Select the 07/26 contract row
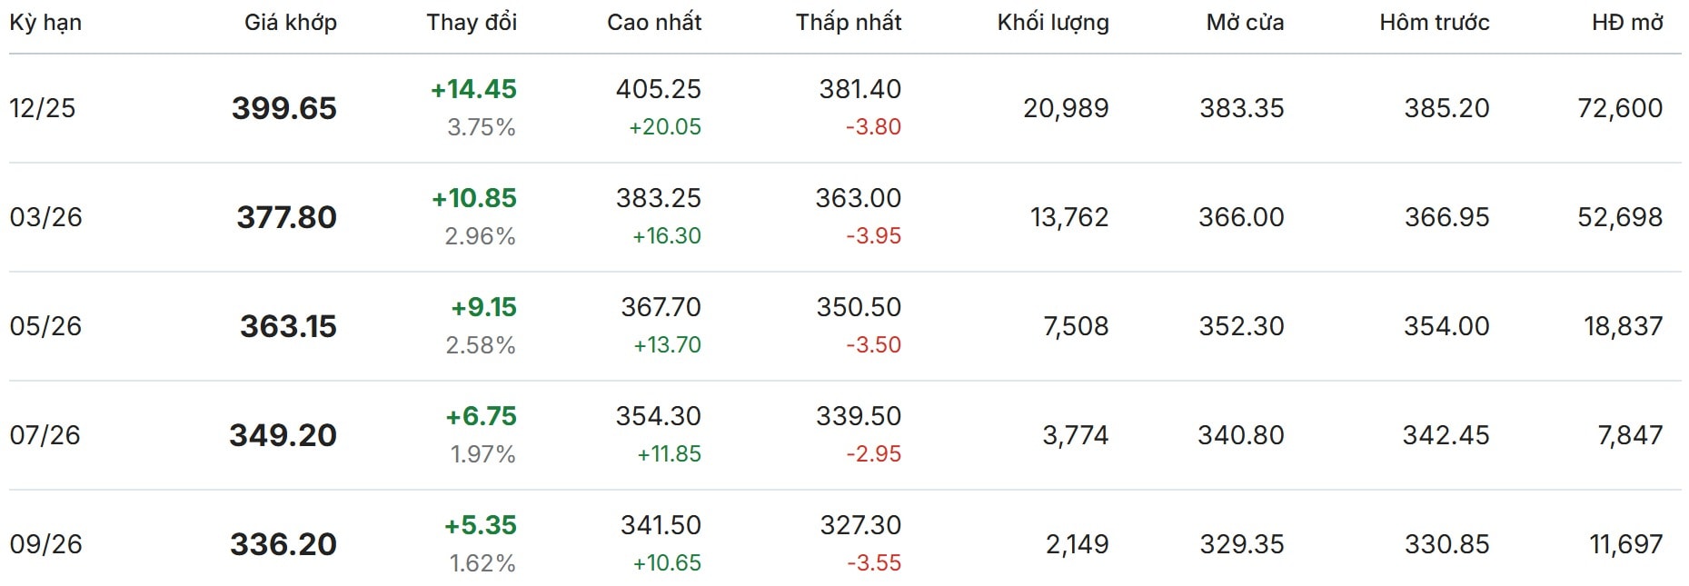The width and height of the screenshot is (1689, 586). 45,435
